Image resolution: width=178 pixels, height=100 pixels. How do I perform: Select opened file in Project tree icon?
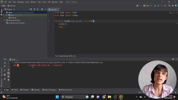[x=31, y=9]
